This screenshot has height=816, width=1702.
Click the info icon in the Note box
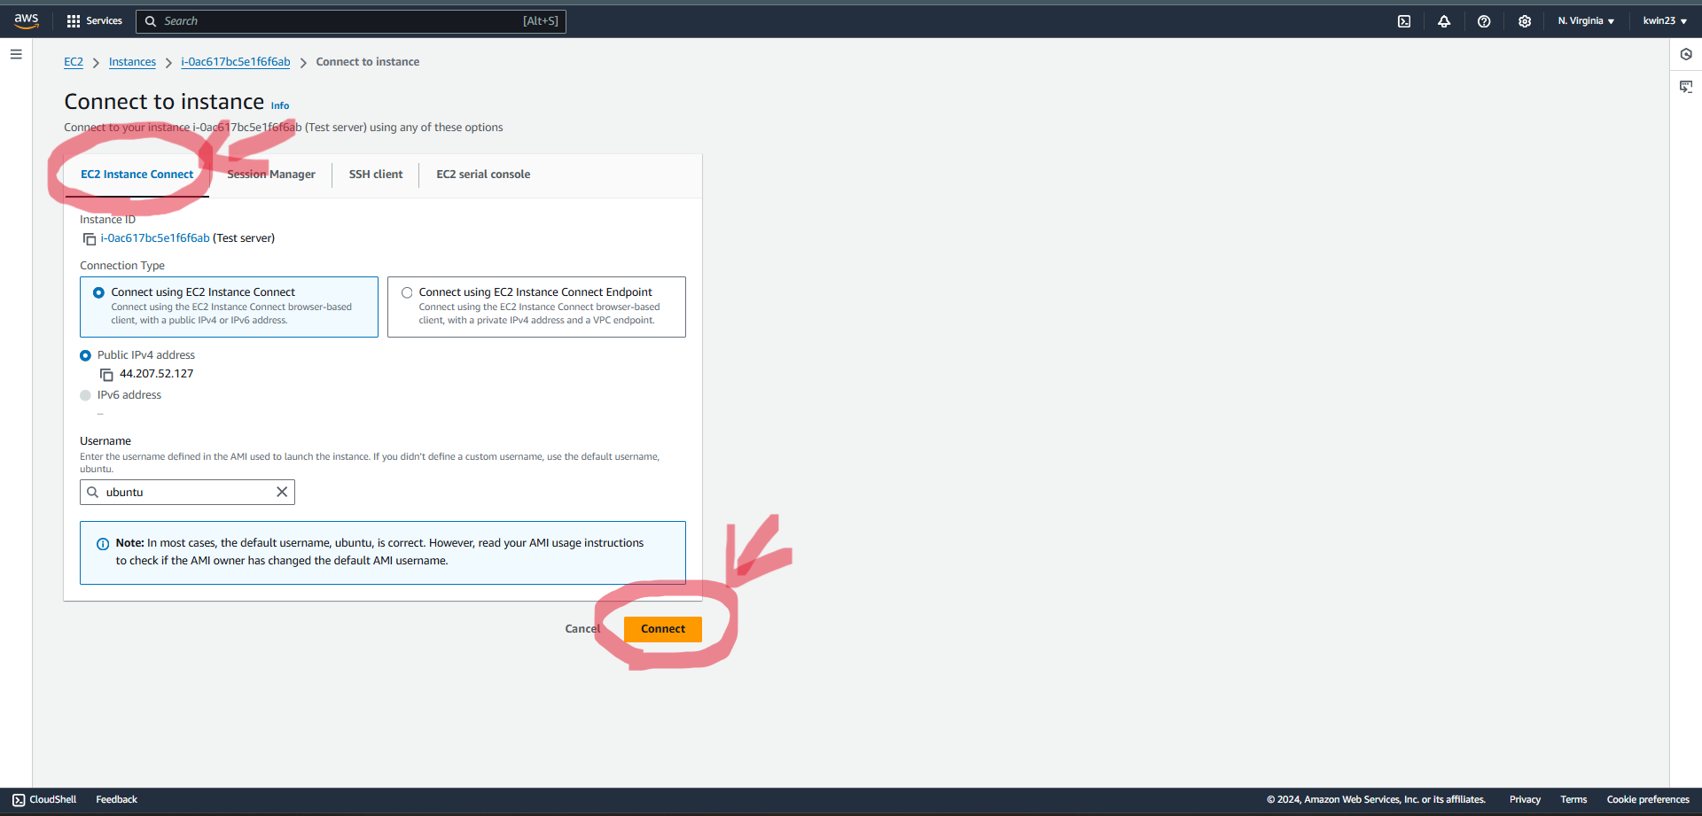[x=103, y=544]
